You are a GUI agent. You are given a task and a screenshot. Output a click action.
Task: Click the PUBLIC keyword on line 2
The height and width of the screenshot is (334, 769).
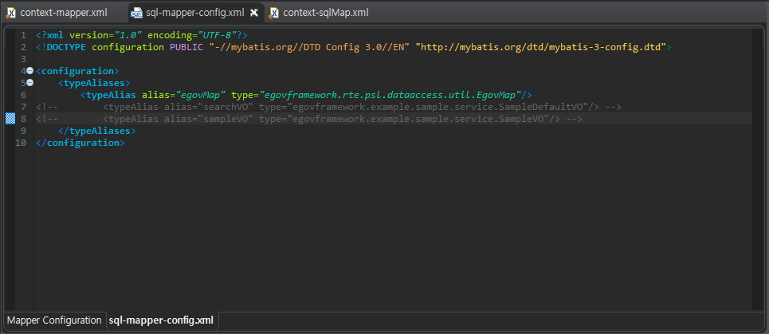(186, 47)
